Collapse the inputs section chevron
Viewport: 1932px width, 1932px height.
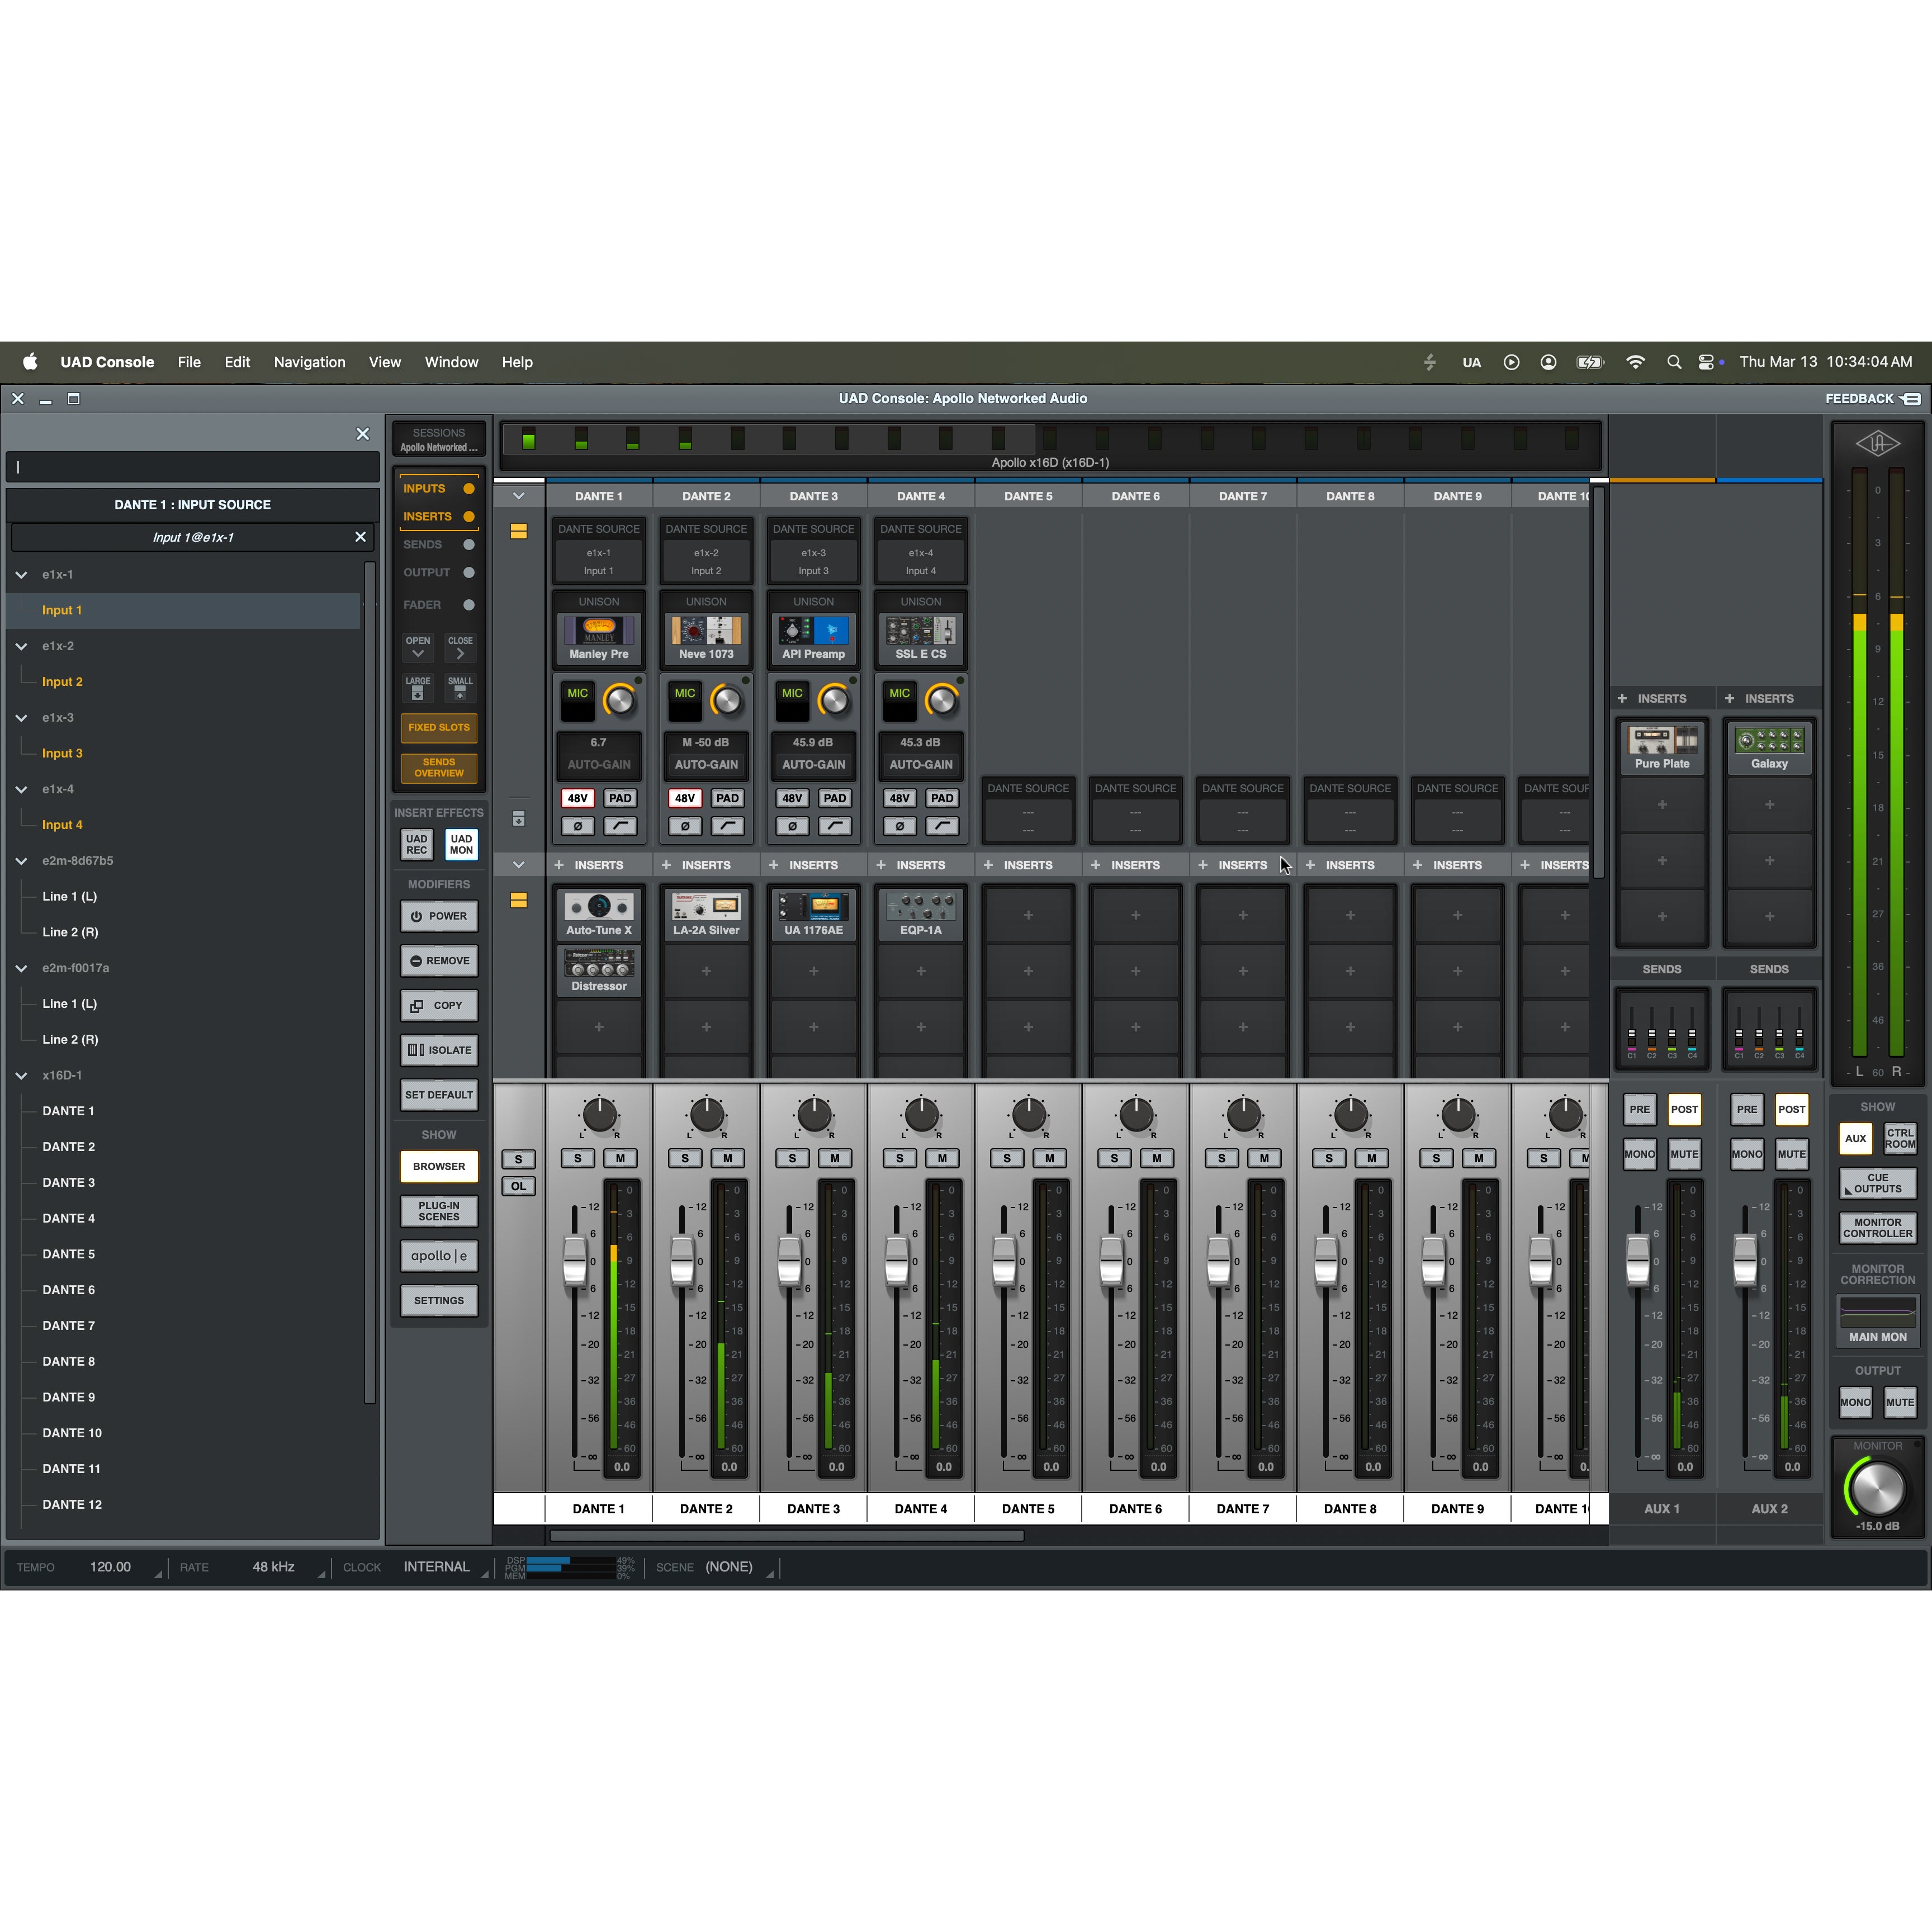tap(518, 496)
